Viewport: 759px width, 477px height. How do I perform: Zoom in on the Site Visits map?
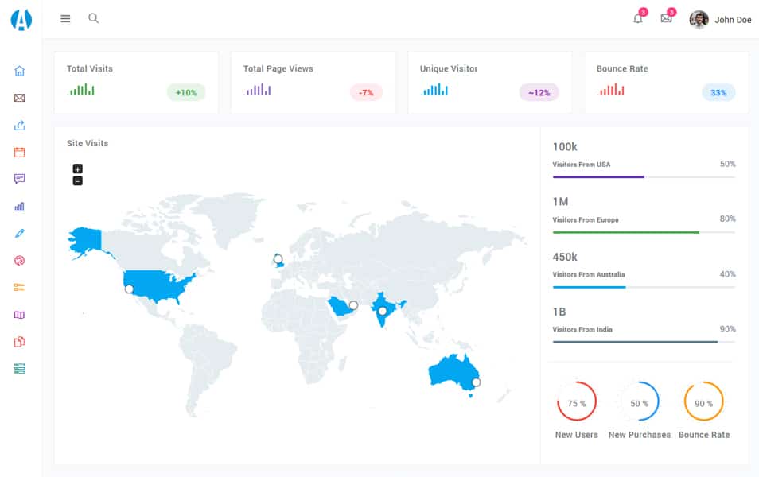77,168
